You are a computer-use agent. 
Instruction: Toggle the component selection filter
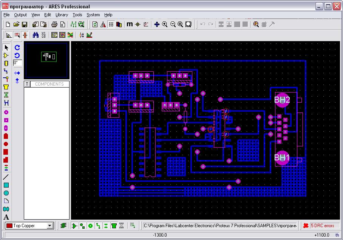coord(74,226)
